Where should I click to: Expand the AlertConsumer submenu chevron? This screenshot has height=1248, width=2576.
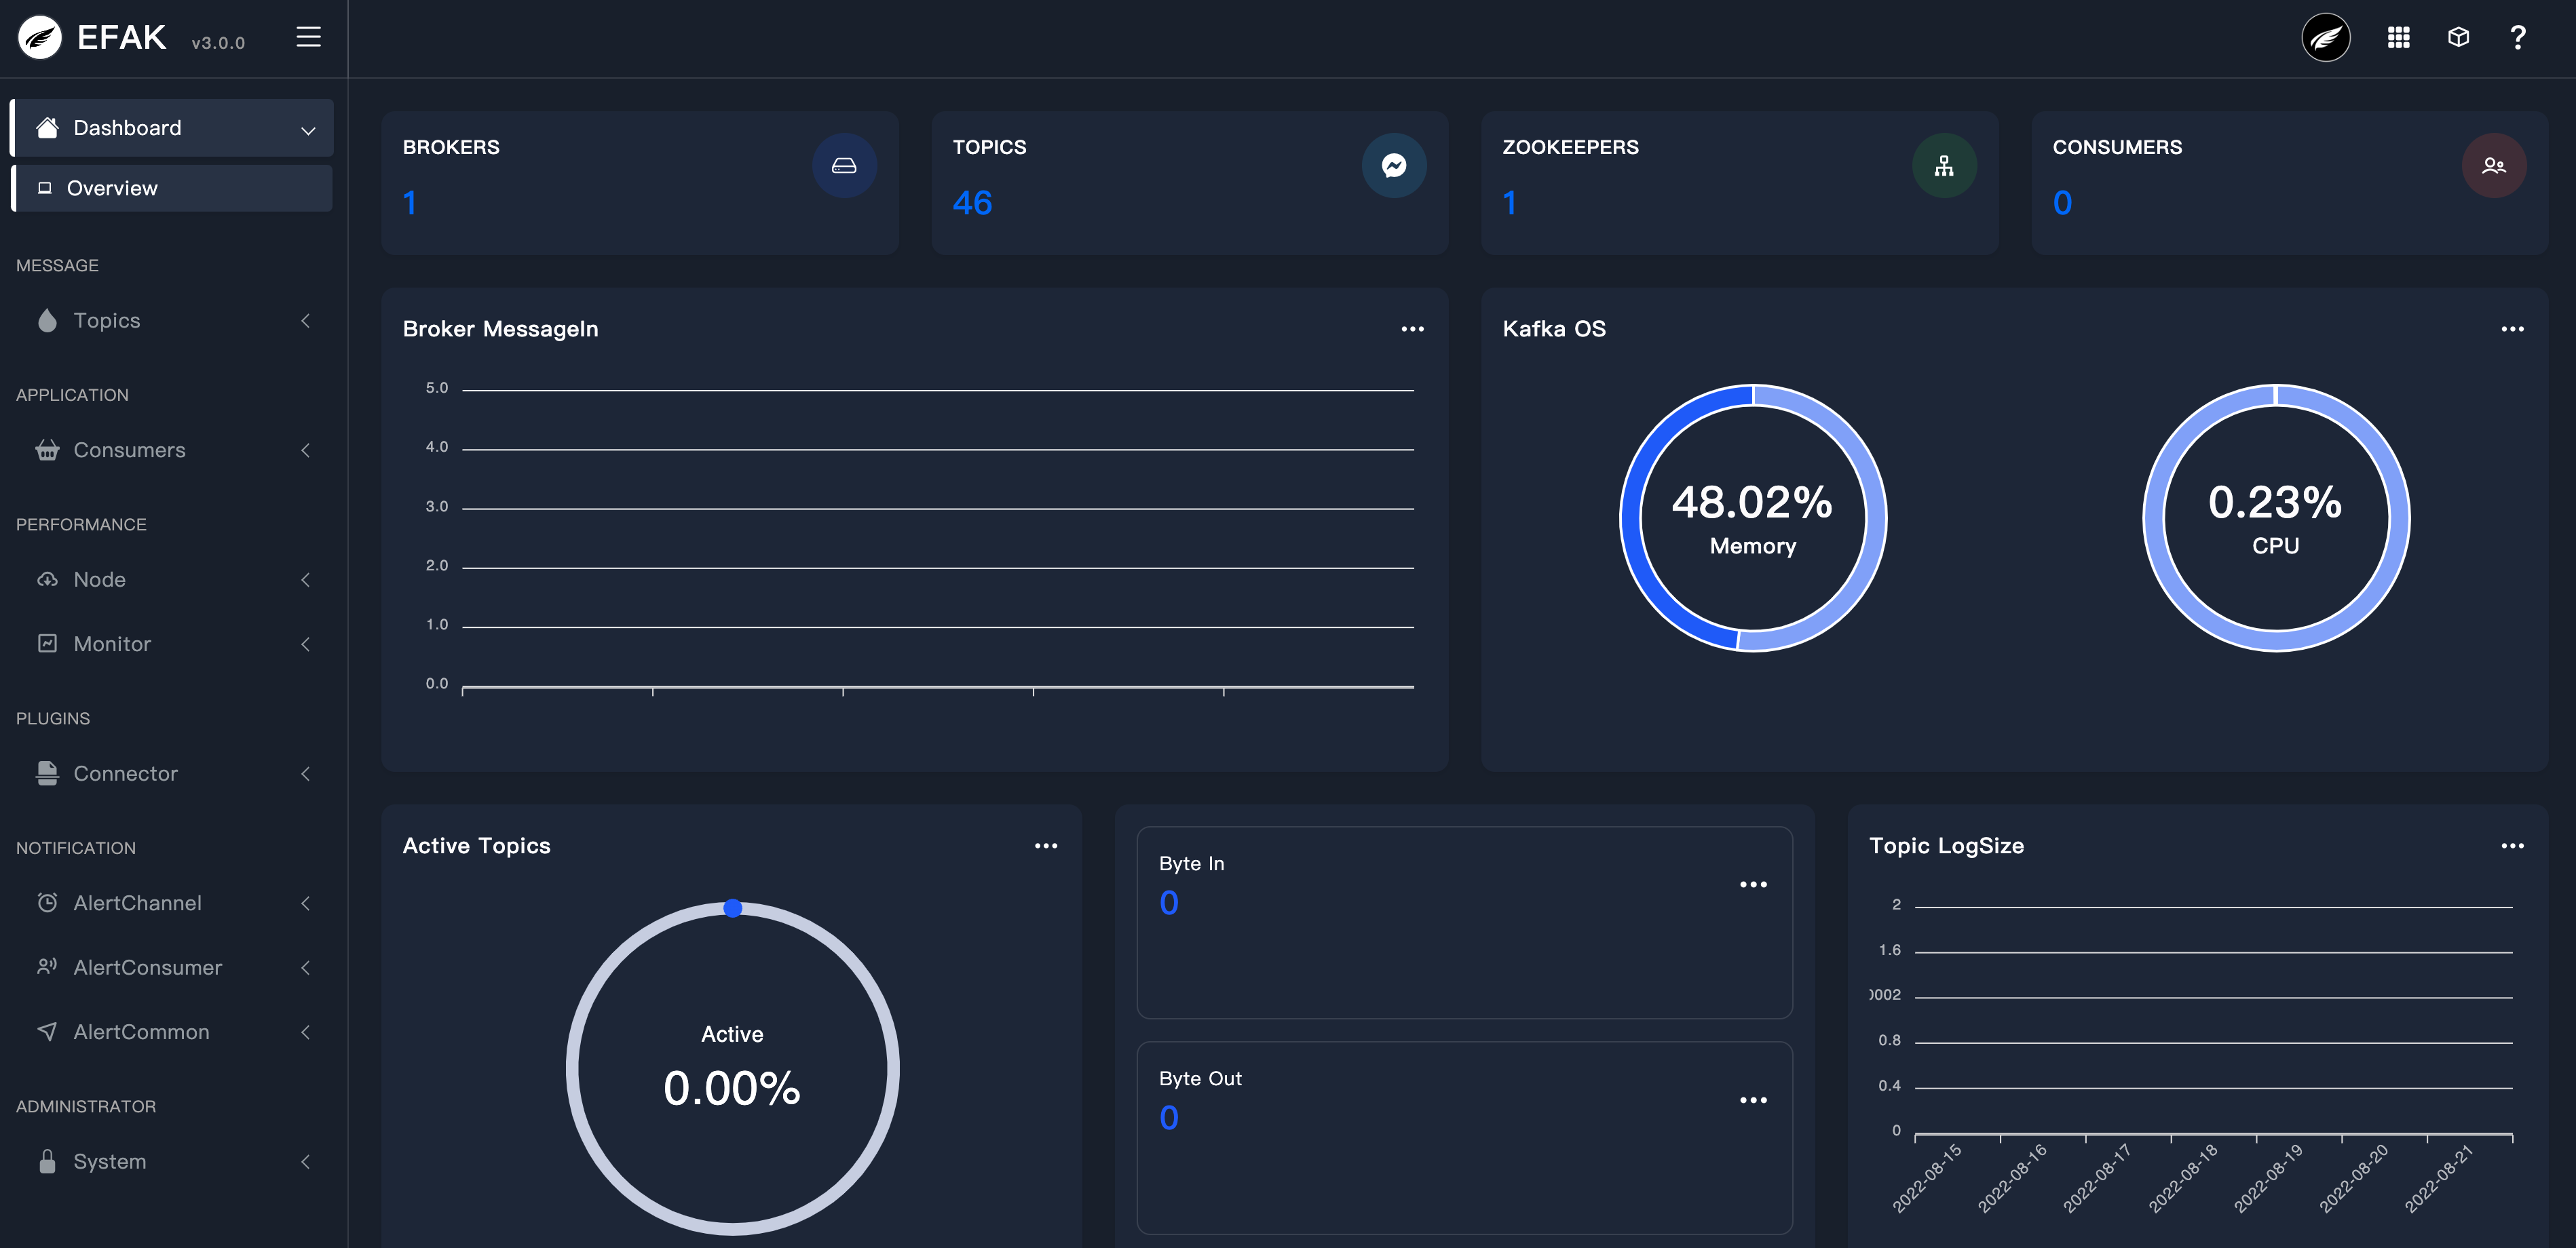click(306, 967)
